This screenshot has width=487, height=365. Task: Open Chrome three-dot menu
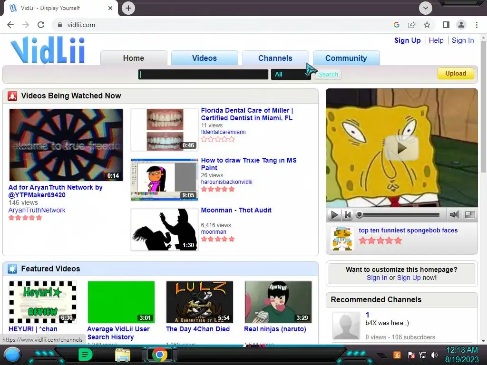point(477,25)
